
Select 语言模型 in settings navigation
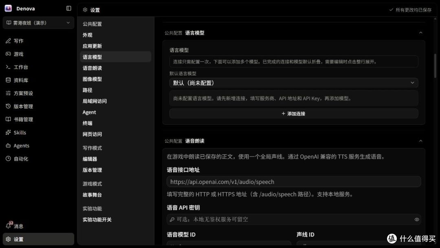tap(116, 57)
